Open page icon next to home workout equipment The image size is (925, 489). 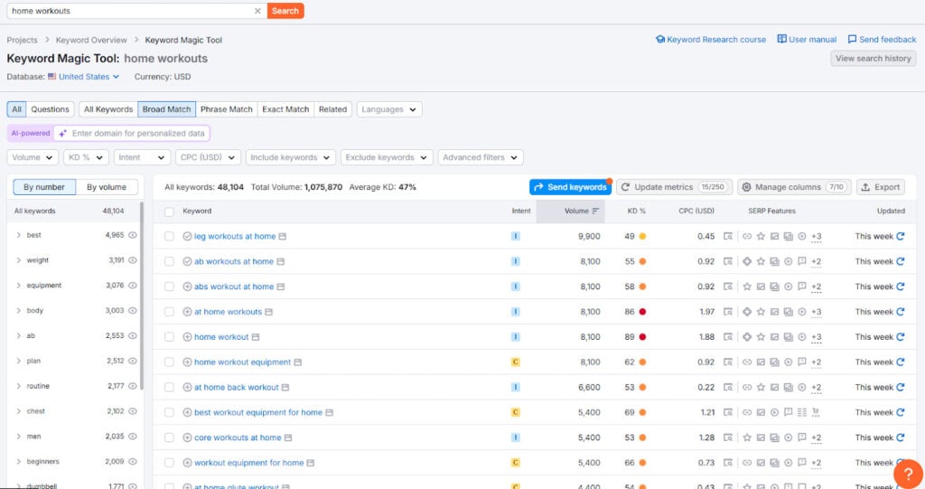(x=298, y=362)
